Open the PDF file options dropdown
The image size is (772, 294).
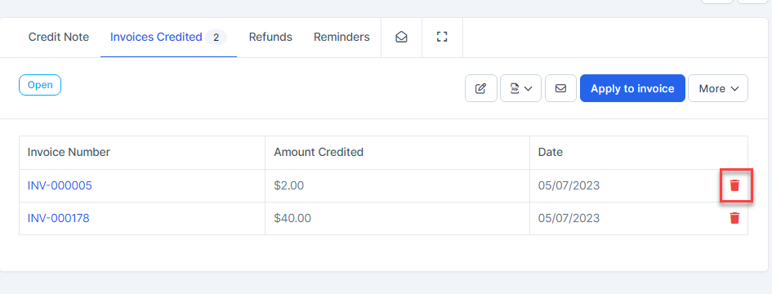[x=521, y=89]
